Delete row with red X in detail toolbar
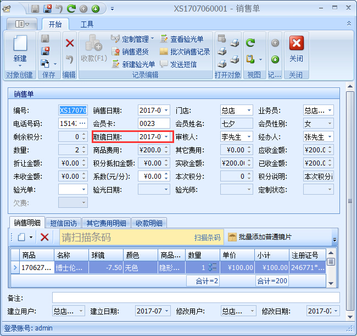 (44, 237)
